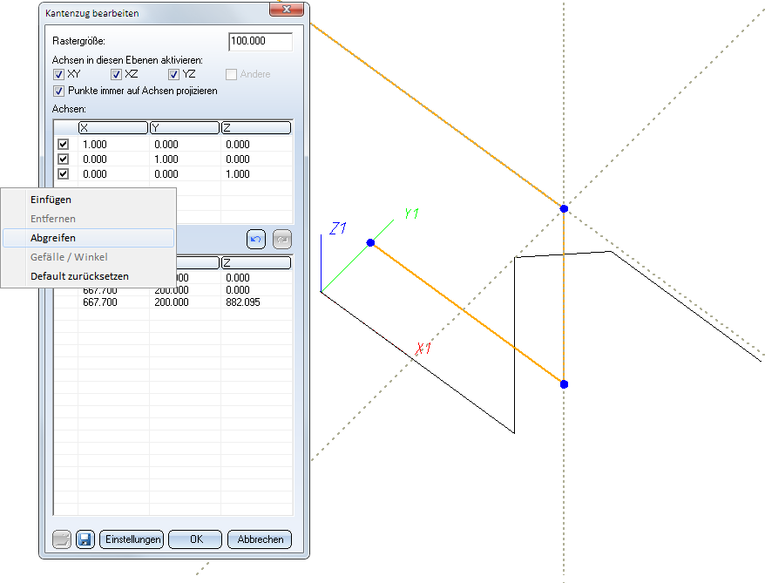Disable the YZ plane checkbox
This screenshot has width=765, height=583.
click(x=174, y=75)
